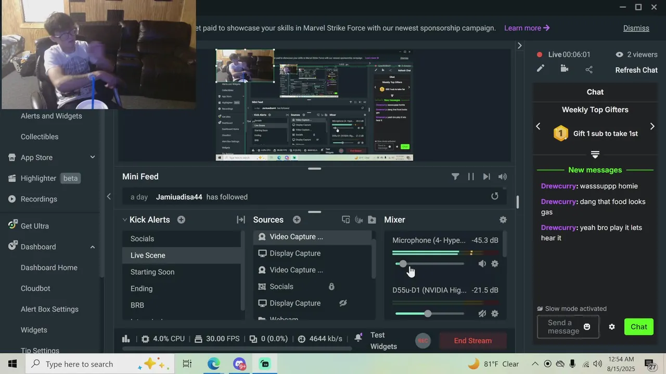The image size is (666, 374).
Task: Open the Collectibles sidebar item
Action: 40,137
